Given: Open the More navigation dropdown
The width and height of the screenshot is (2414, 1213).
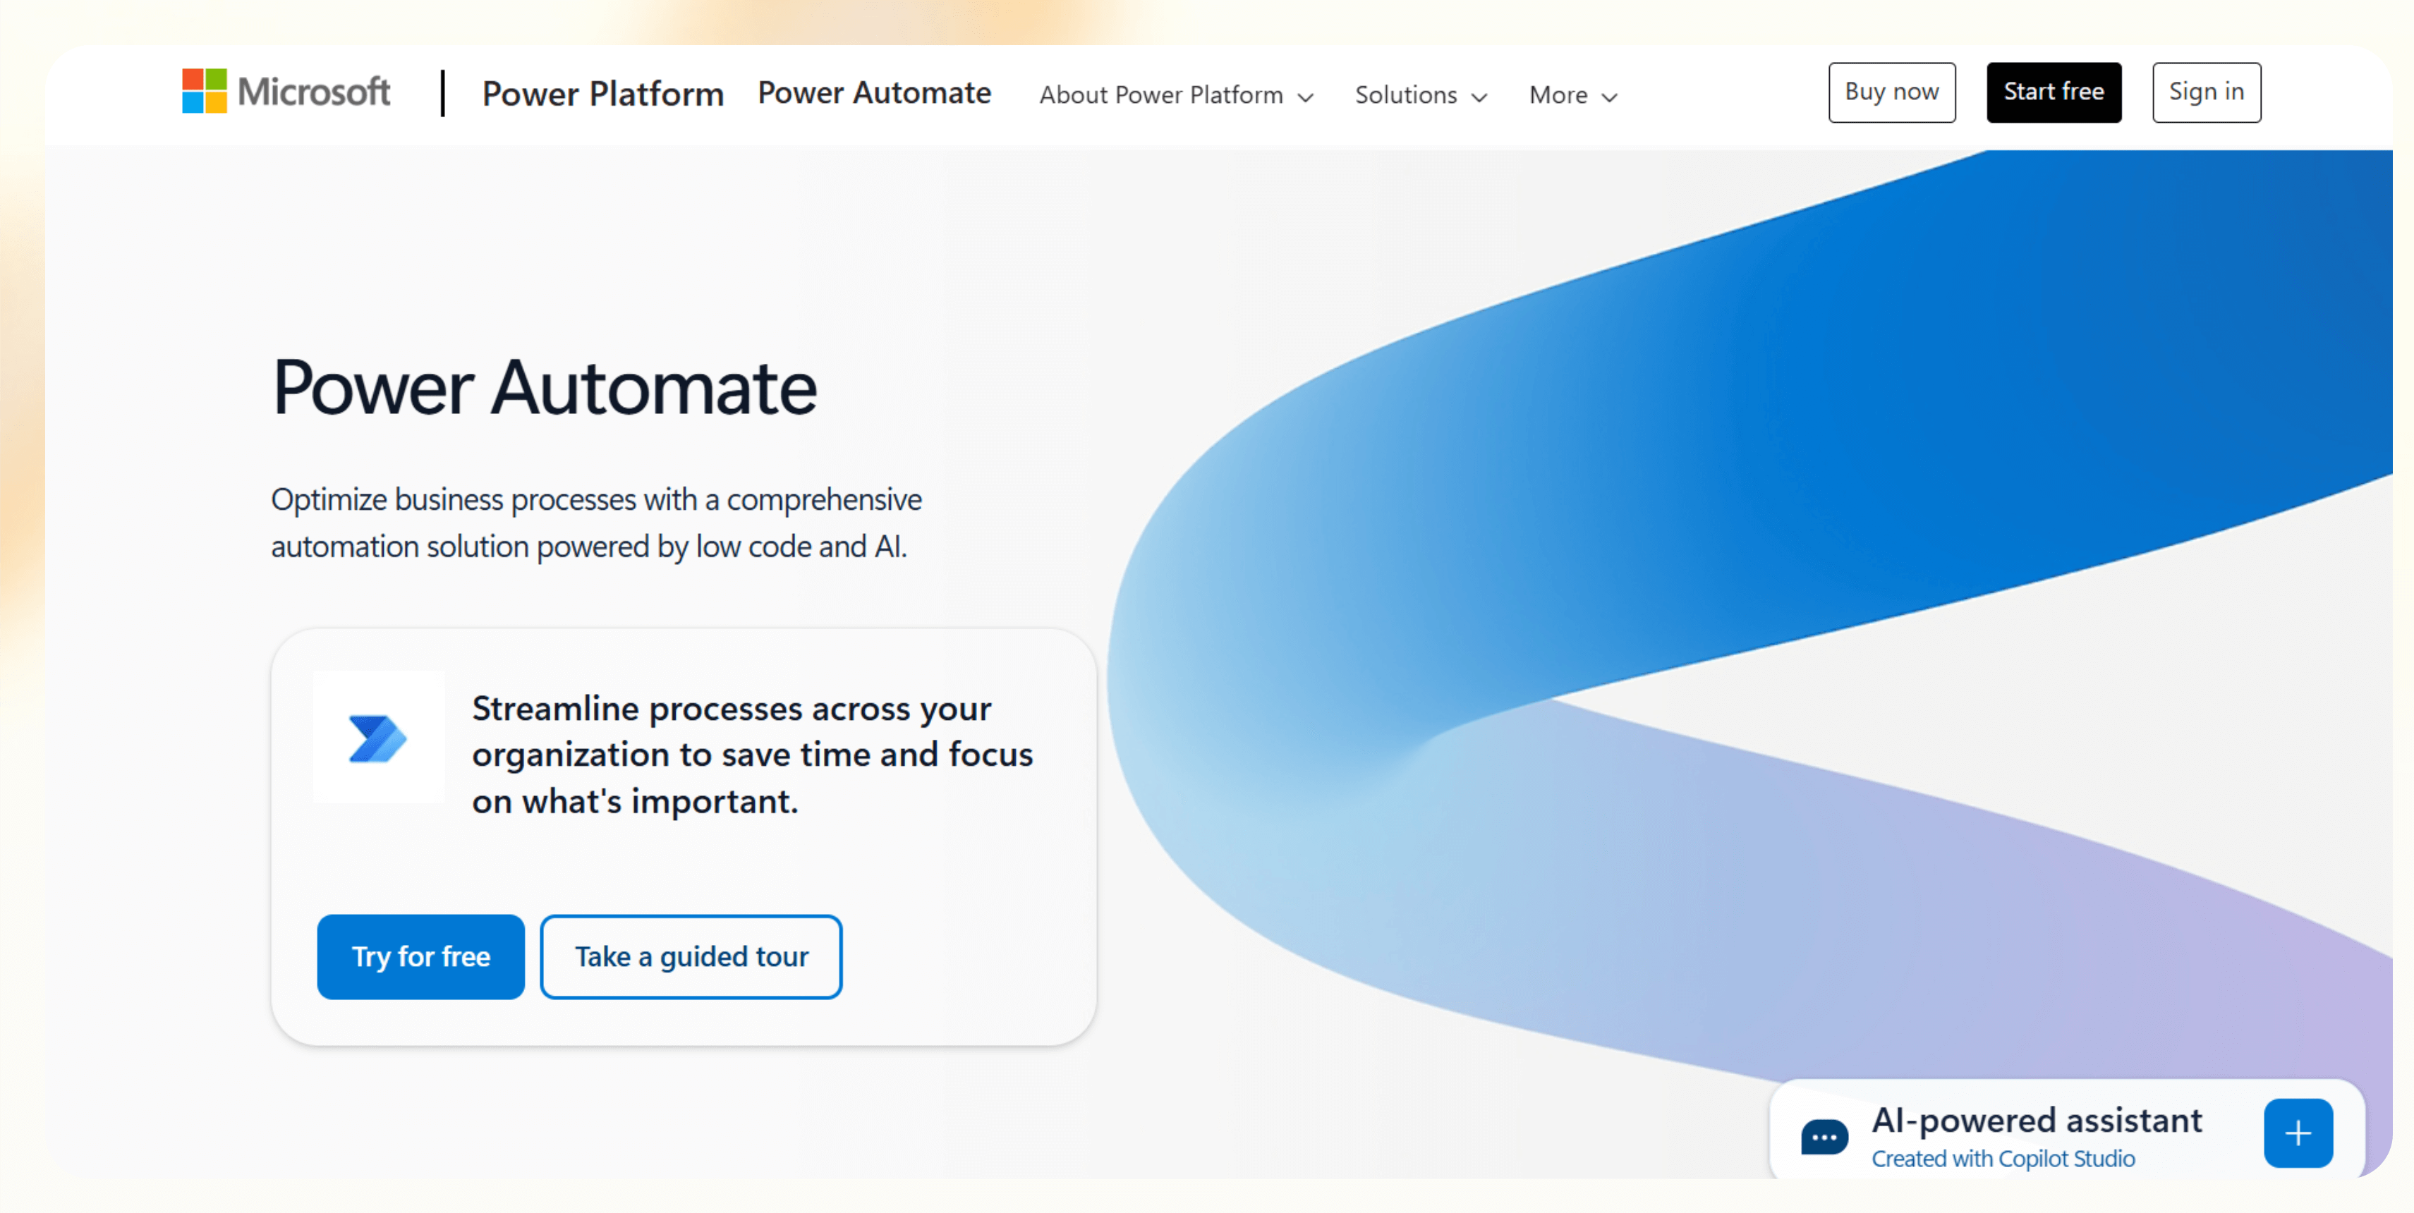Looking at the screenshot, I should click(x=1558, y=95).
